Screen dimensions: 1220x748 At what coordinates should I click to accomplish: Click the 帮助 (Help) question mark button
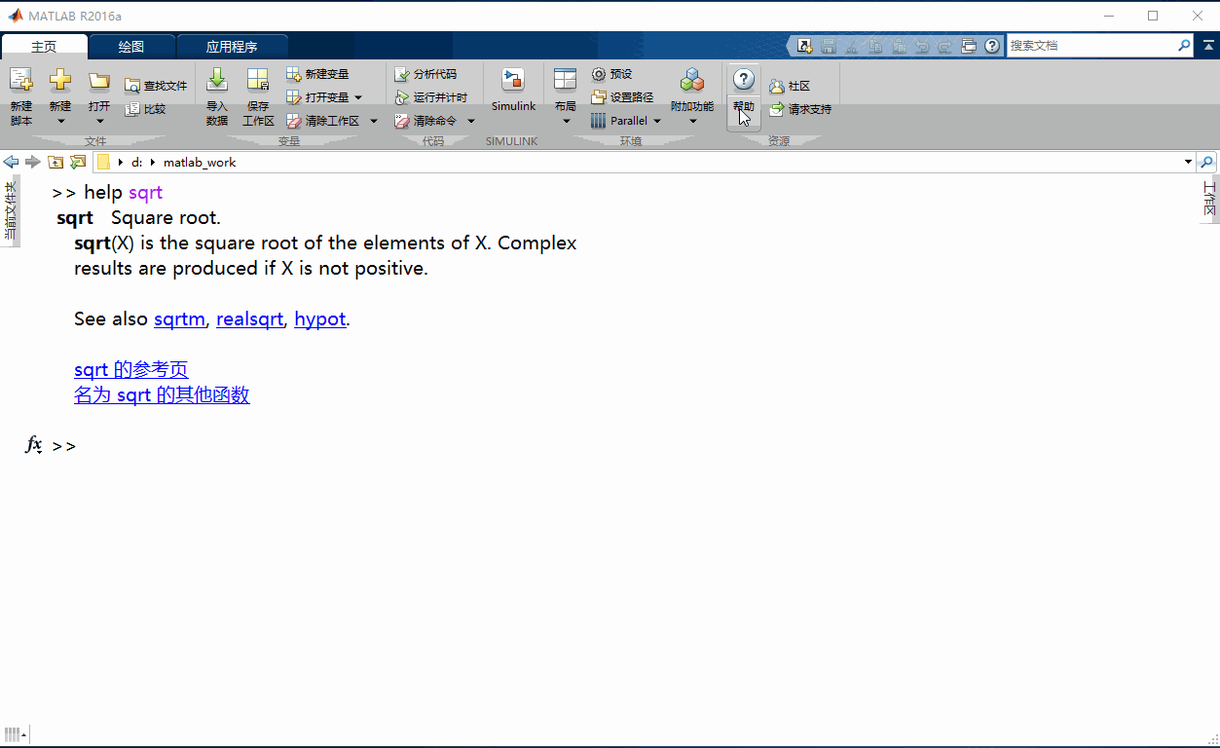click(x=744, y=80)
